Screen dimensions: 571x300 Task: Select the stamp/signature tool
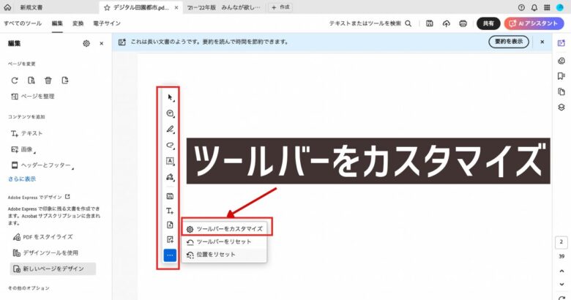[x=170, y=177]
